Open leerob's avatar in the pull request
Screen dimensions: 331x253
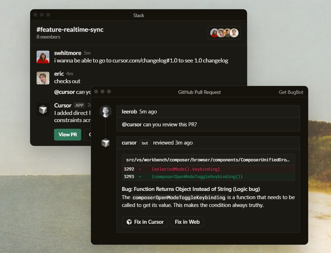coord(105,112)
